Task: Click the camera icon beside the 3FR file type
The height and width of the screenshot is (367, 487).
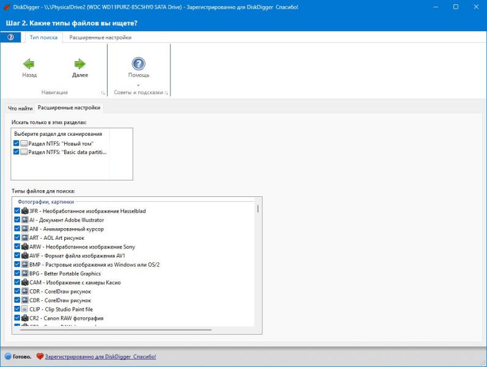Action: coord(25,211)
